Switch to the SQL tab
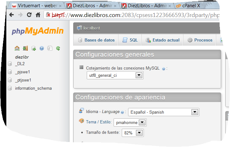The image size is (230, 147). [130, 40]
